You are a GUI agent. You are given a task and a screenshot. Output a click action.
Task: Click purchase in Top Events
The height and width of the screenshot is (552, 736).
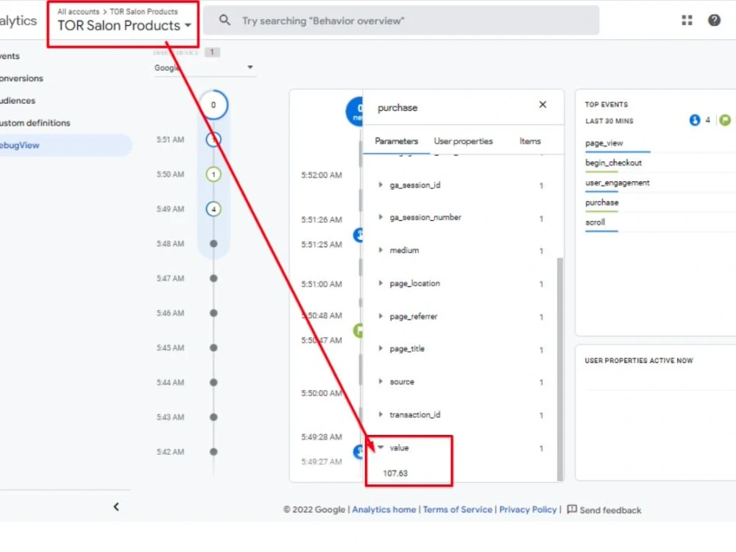pyautogui.click(x=602, y=202)
